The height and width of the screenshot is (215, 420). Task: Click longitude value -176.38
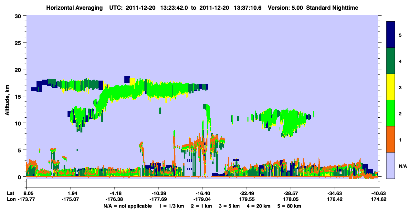point(115,200)
